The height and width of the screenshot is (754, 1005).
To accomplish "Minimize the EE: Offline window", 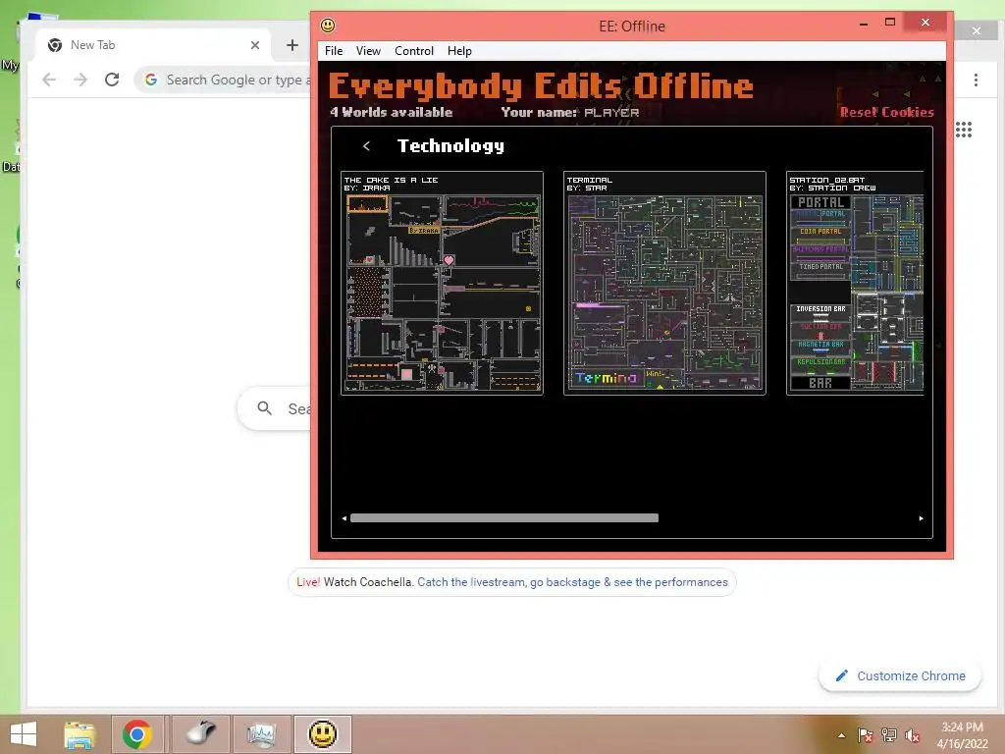I will [864, 24].
